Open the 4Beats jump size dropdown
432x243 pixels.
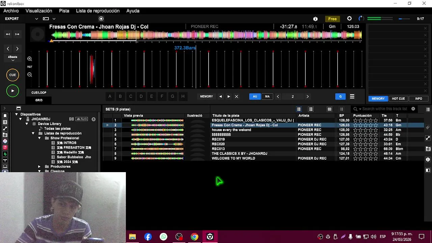coord(12,58)
